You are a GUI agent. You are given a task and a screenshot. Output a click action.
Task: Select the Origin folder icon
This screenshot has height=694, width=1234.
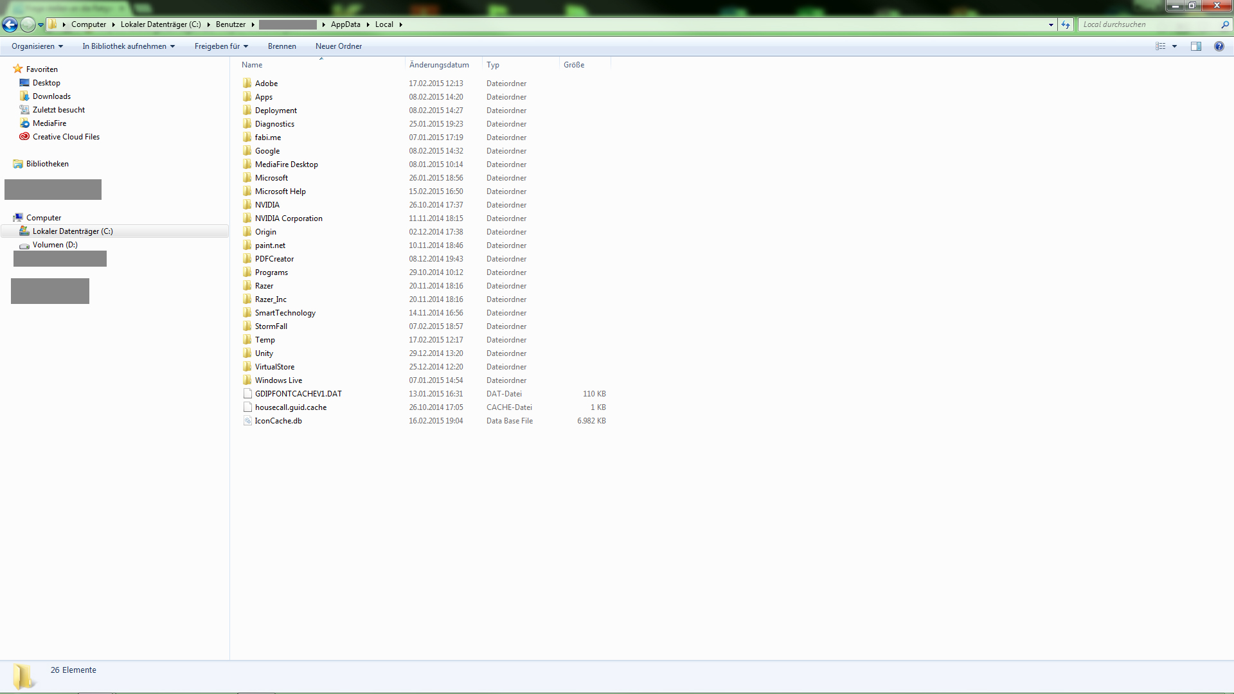tap(247, 232)
